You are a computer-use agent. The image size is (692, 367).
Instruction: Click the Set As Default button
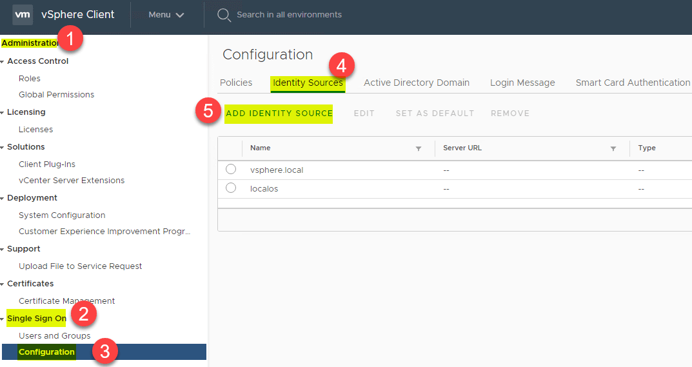tap(435, 114)
